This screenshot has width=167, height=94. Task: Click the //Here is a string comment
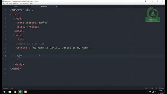click(30, 44)
